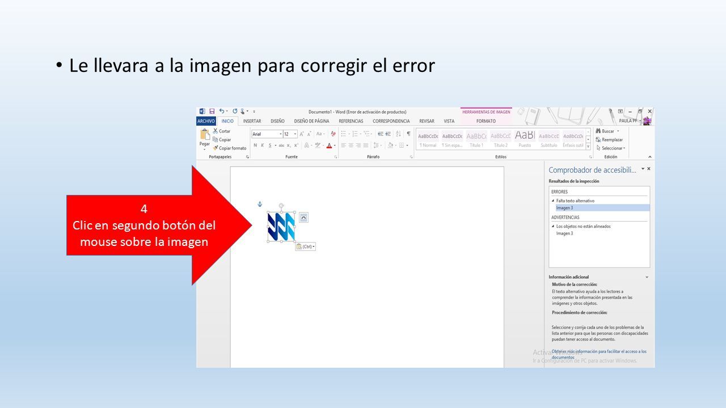Center the text alignment
The image size is (726, 408).
coord(352,146)
